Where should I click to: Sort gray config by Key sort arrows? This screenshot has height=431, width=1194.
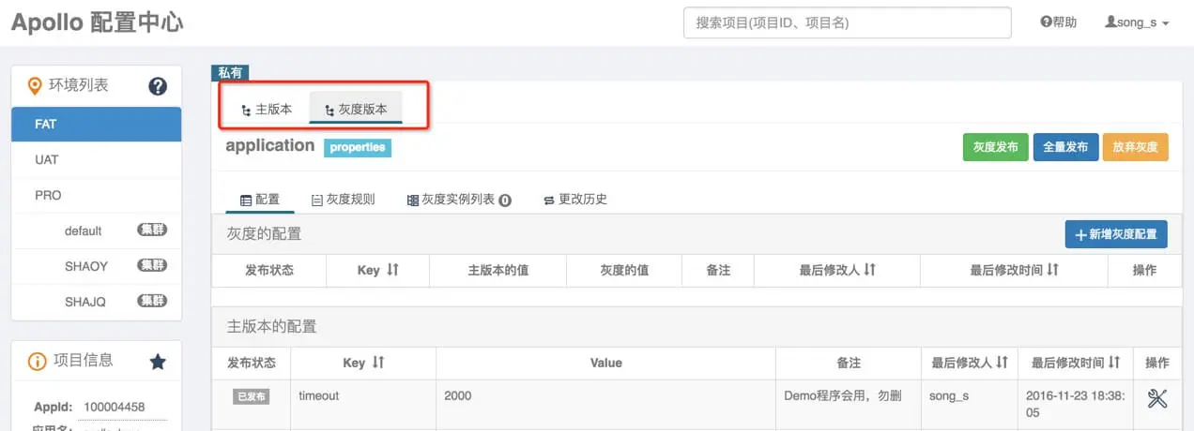tap(392, 270)
